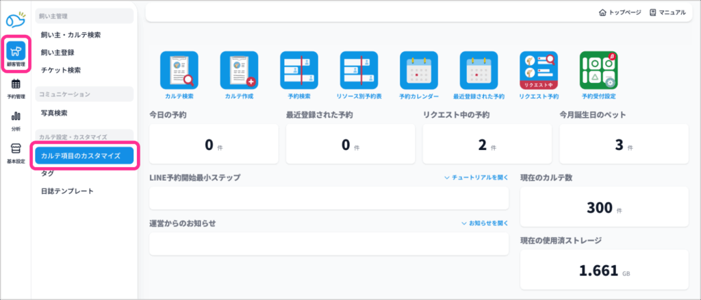Screen dimensions: 701x300
Task: Open the リクエスト予約 icon tile
Action: coord(539,71)
